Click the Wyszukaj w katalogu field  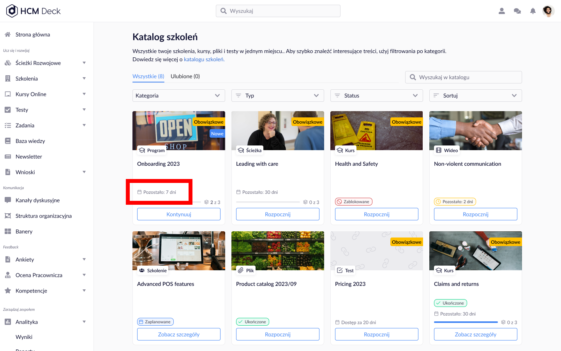click(464, 77)
